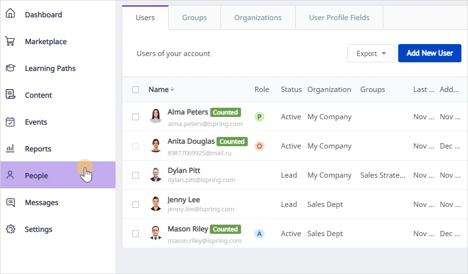Click the Settings gear icon

click(10, 229)
